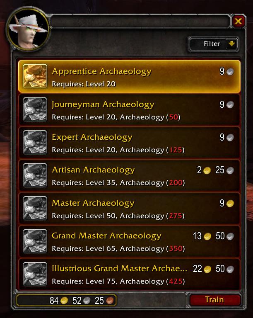The image size is (253, 318).
Task: Select the Expert Archaeology entry
Action: 129,142
